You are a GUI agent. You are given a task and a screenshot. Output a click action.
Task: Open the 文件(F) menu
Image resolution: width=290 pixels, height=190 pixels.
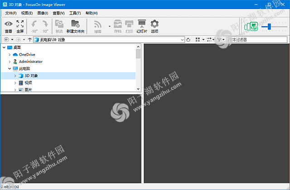click(11, 13)
